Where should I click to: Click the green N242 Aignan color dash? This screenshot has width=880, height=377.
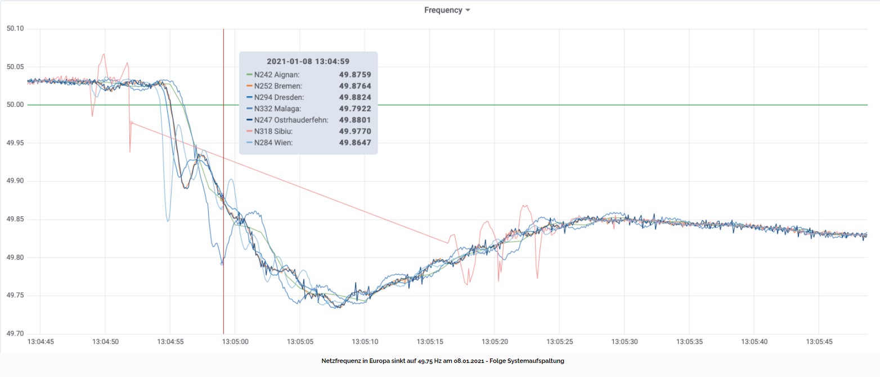(250, 74)
